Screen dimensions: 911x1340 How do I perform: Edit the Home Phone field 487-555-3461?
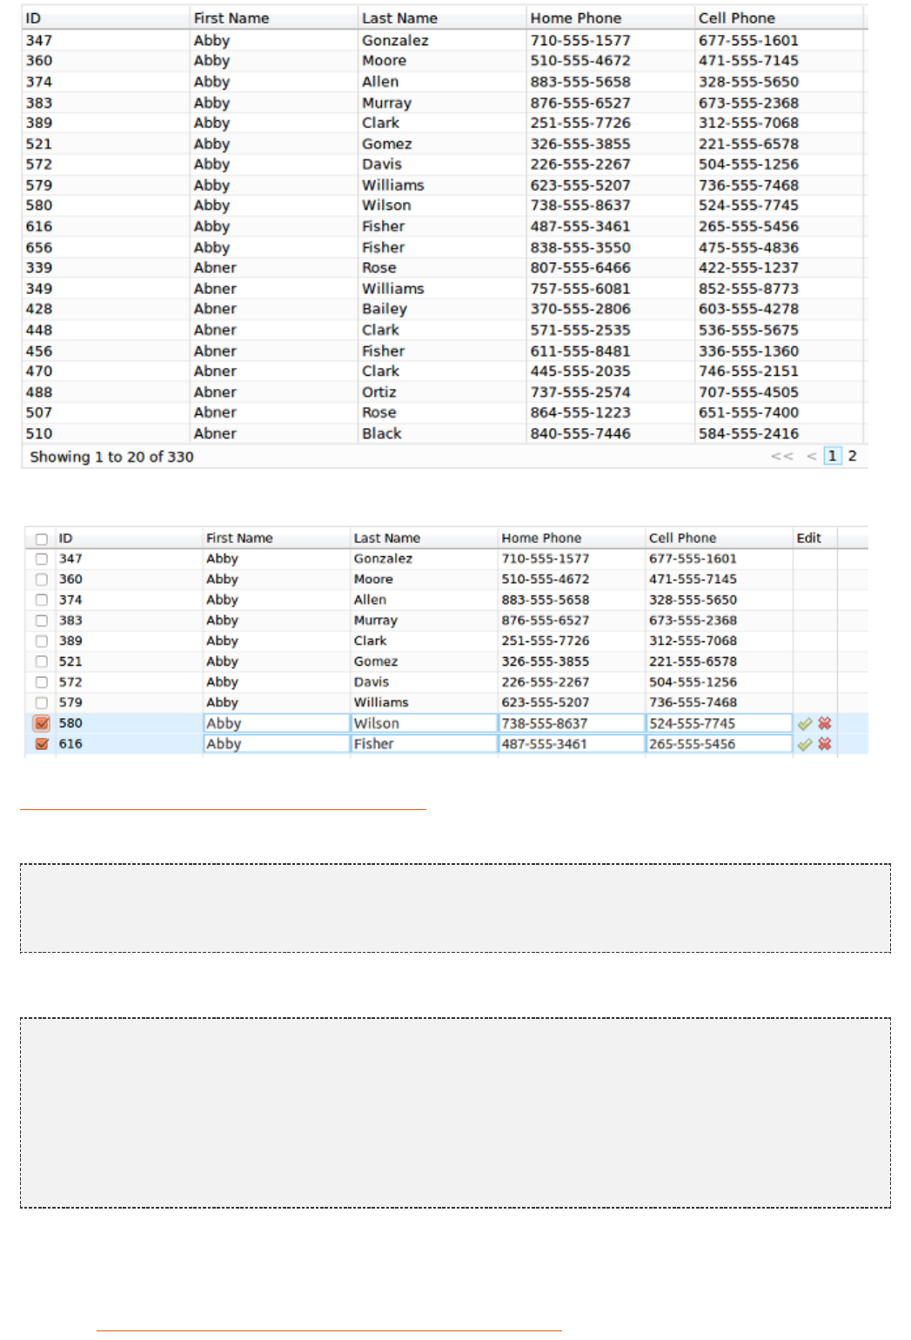(x=572, y=745)
